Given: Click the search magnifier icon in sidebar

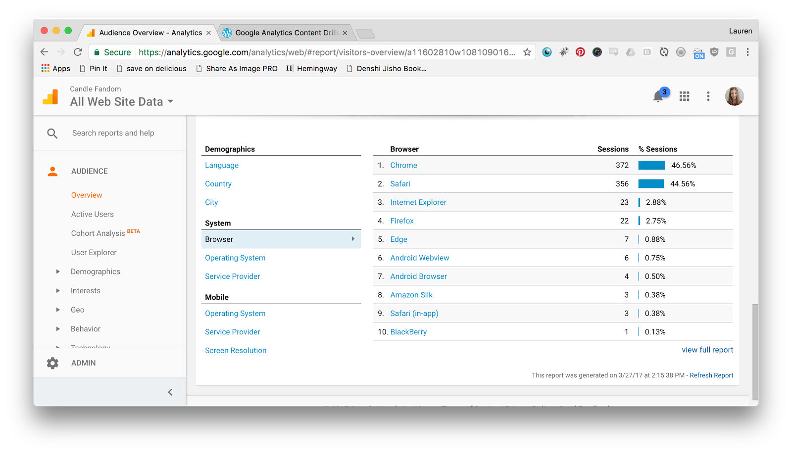Looking at the screenshot, I should pos(52,133).
